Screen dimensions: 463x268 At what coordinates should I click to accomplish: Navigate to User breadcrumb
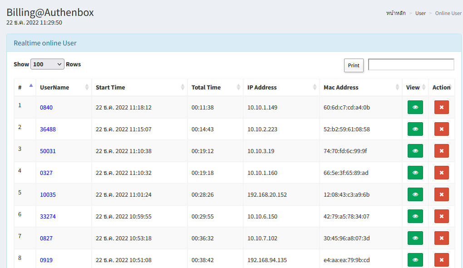click(420, 13)
